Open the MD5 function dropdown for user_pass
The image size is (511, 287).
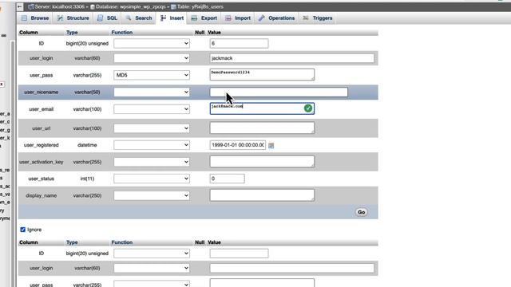tap(152, 75)
